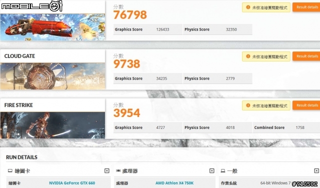This screenshot has width=320, height=188.
Task: Click the driver warning badge beside score 76798
Action: point(266,7)
